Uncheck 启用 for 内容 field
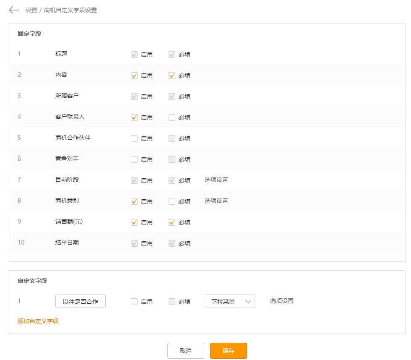This screenshot has height=360, width=411. [x=134, y=76]
